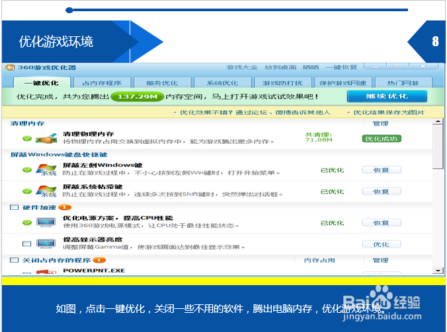
Task: Click the 共清理: 71.08M text
Action: coord(319,137)
